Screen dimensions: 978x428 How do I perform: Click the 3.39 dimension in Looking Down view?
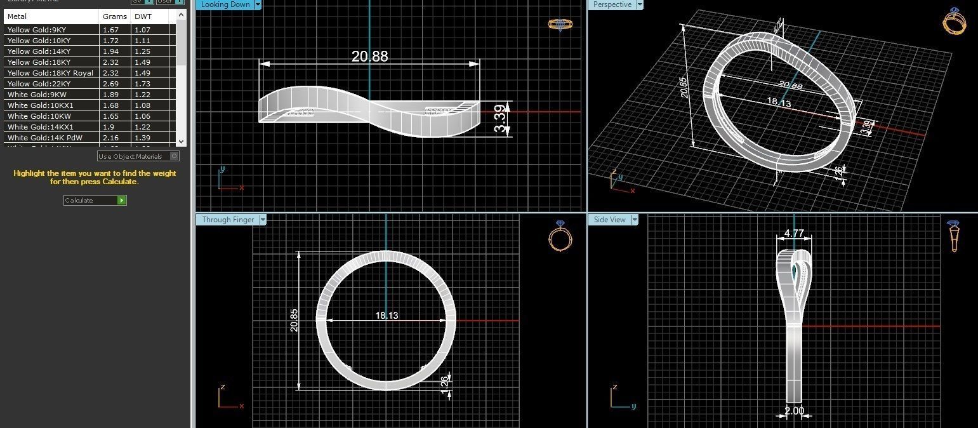coord(501,119)
